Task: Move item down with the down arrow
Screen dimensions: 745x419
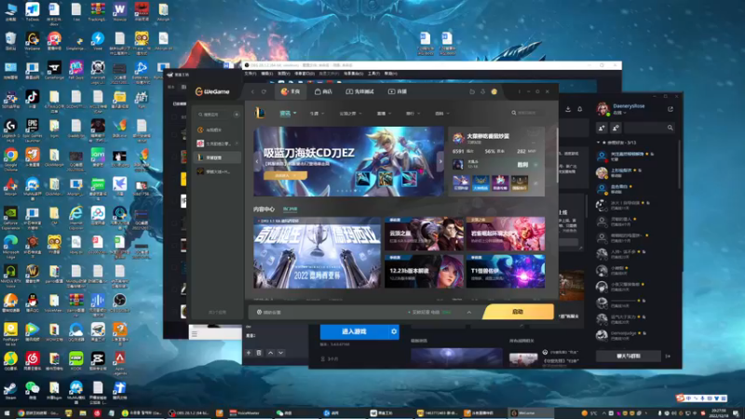Action: 281,353
